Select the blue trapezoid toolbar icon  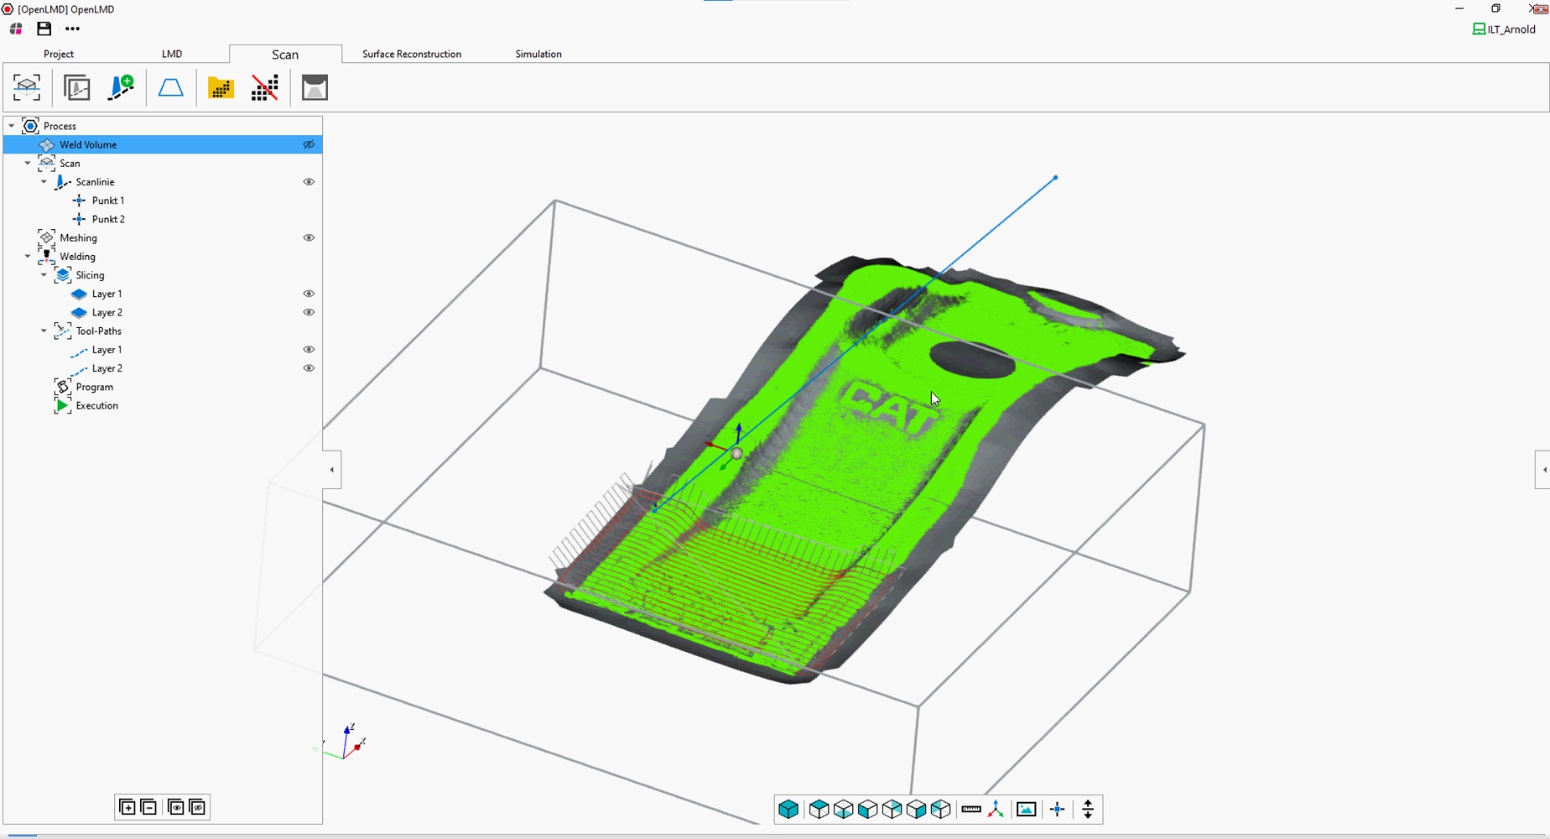171,88
